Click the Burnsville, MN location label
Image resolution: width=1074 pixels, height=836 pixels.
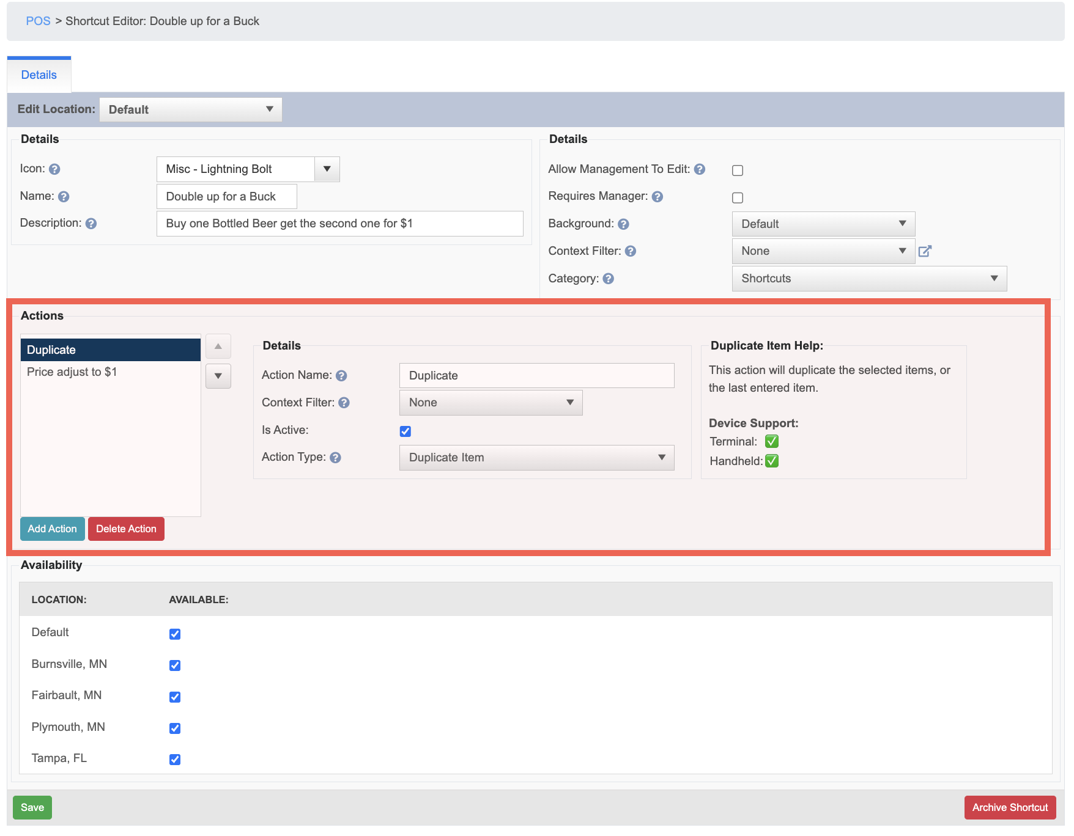[69, 664]
